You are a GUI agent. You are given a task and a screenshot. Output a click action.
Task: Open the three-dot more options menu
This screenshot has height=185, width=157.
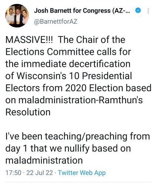point(148,11)
